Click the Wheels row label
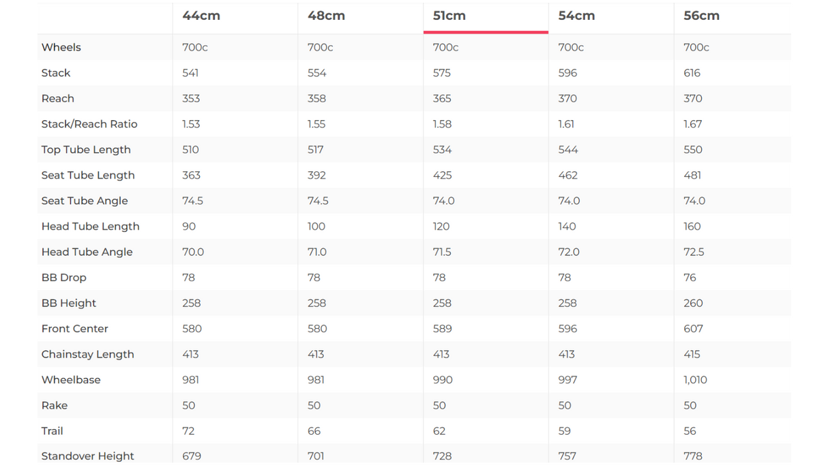The image size is (828, 466). 61,47
